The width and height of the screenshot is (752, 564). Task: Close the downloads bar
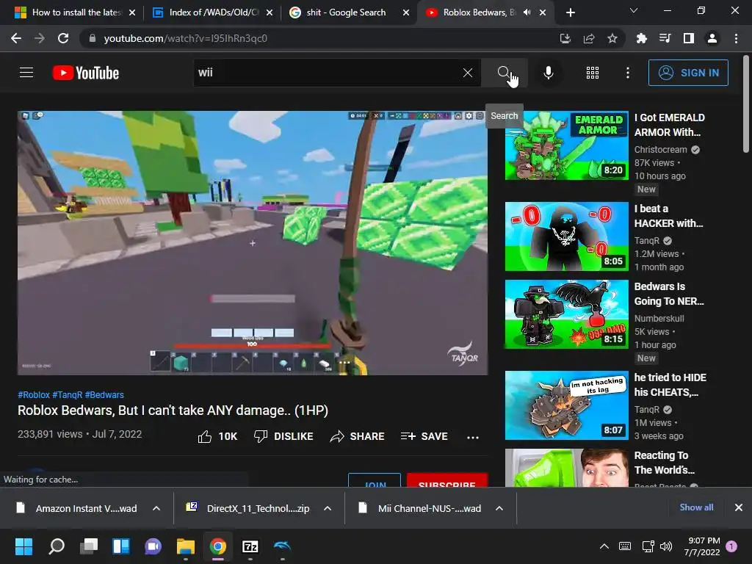[739, 507]
